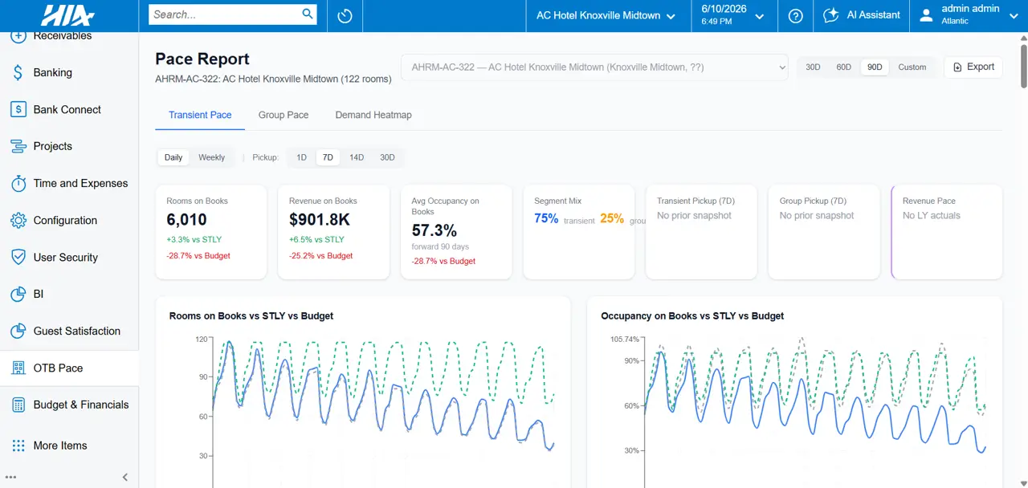Choose the 30D date range
The height and width of the screenshot is (488, 1028).
pos(813,67)
